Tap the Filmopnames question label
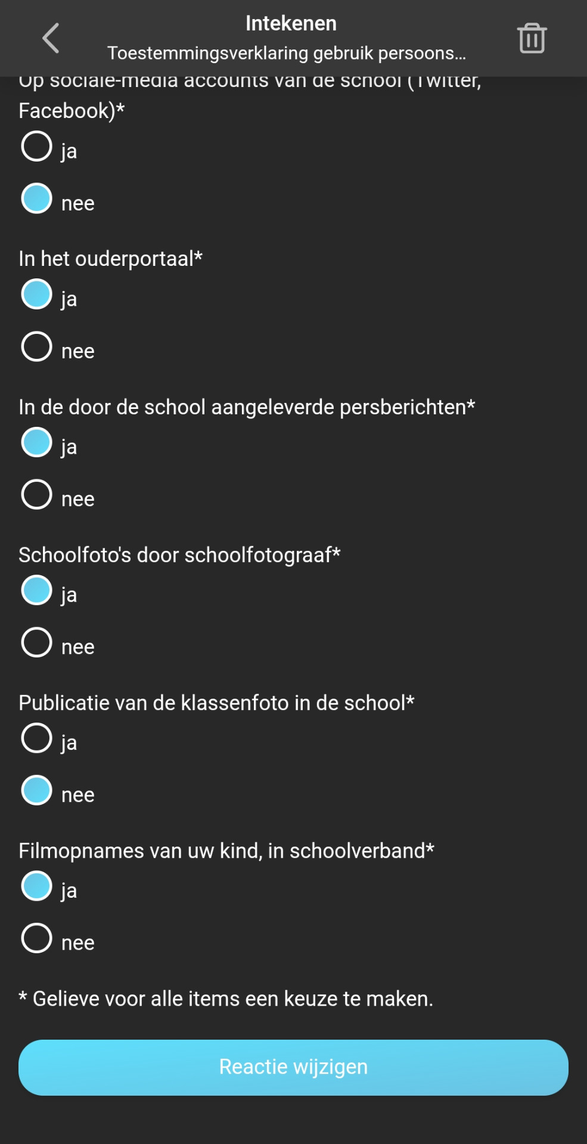 (226, 851)
